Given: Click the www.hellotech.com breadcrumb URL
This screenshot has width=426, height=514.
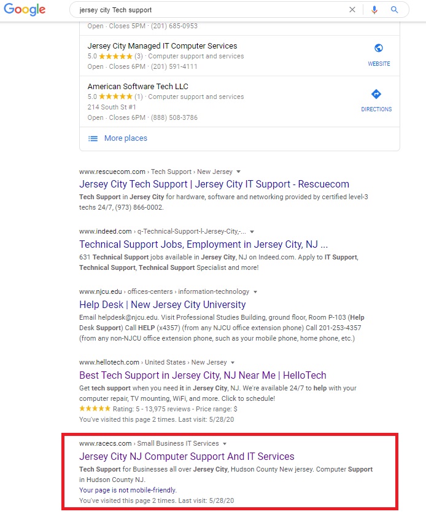Looking at the screenshot, I should point(109,362).
